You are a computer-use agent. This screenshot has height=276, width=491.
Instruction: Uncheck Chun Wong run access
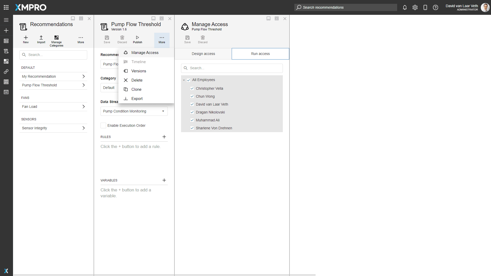(192, 96)
